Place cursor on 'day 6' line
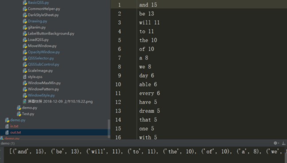Image resolution: width=287 pixels, height=163 pixels. pos(146,76)
